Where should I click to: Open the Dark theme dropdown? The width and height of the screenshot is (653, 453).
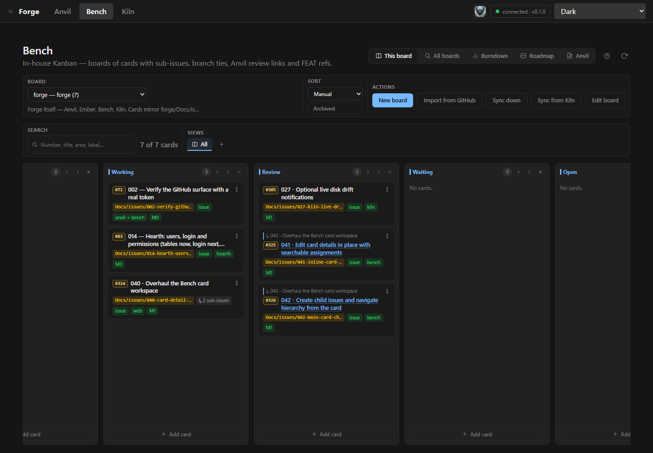(x=600, y=11)
